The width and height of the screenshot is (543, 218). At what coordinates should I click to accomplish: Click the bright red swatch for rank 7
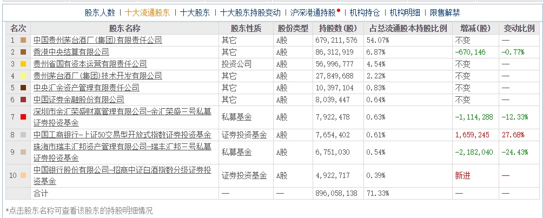[24, 117]
